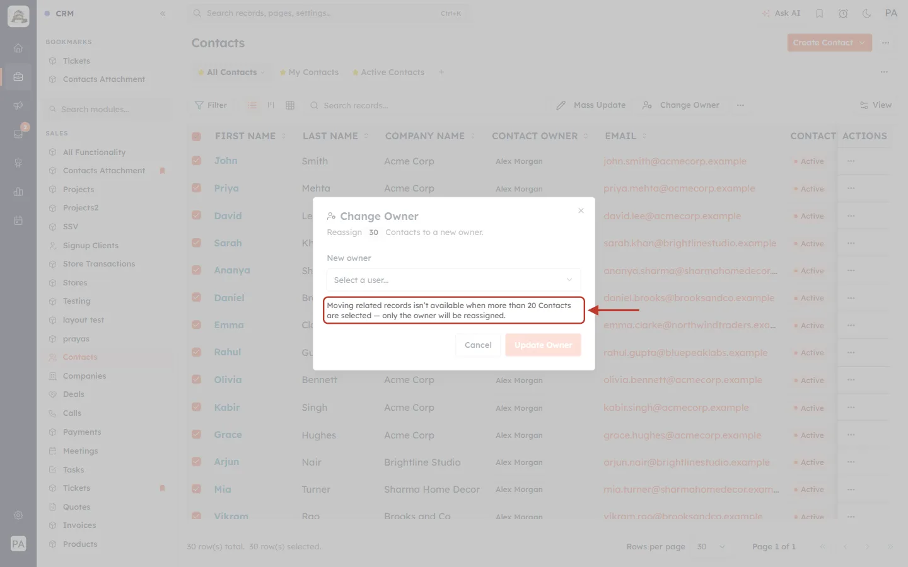Switch to My Contacts tab
908x567 pixels.
(x=309, y=72)
